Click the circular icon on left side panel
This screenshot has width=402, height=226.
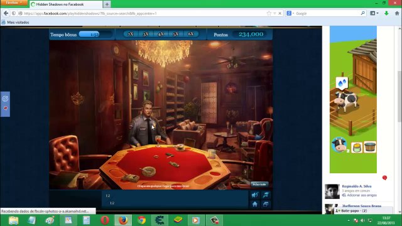pyautogui.click(x=5, y=99)
